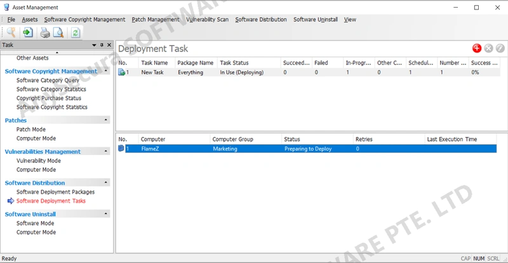Open Software Deployment Tasks

click(51, 201)
